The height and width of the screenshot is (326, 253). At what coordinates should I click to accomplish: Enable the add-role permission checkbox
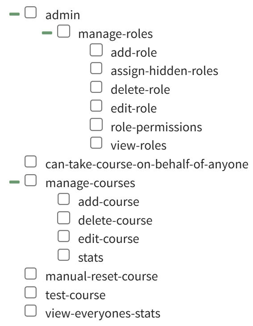[x=96, y=50]
